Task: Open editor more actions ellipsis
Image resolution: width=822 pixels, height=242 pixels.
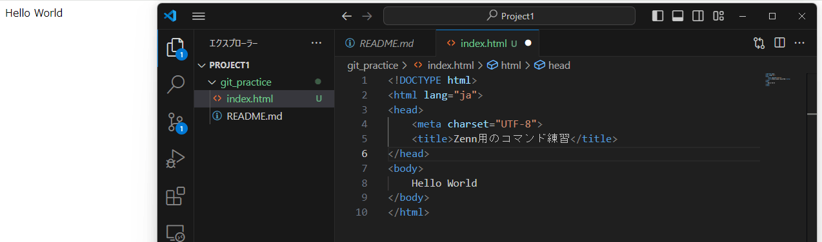Action: tap(799, 43)
